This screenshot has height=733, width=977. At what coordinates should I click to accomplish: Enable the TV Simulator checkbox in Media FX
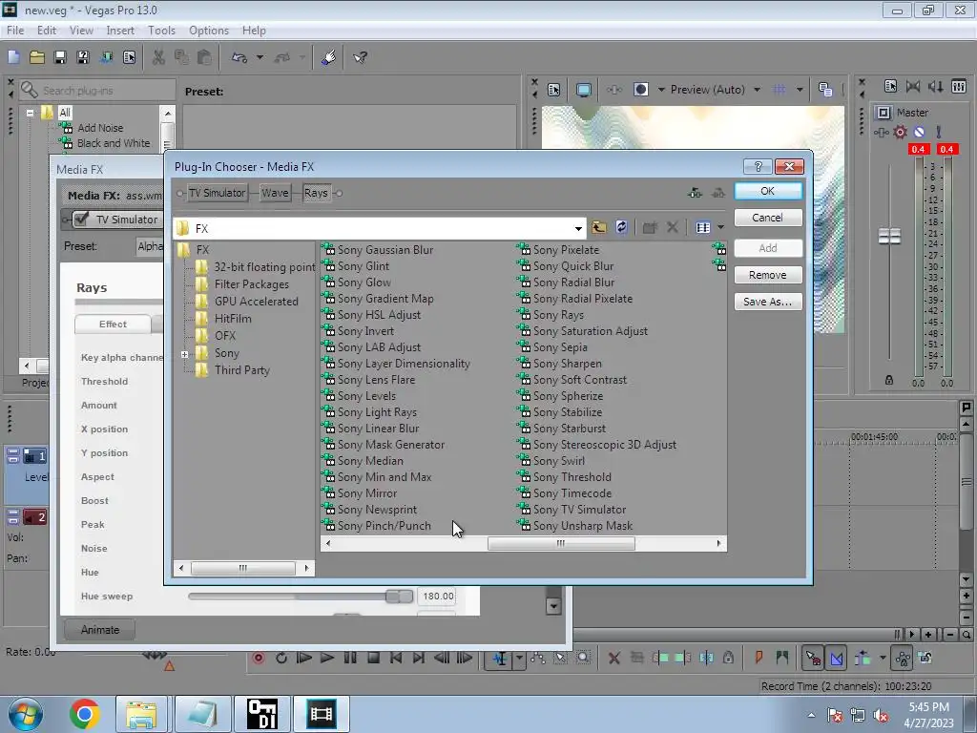[x=81, y=220]
